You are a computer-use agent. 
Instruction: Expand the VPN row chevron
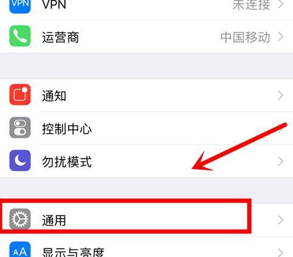(280, 4)
